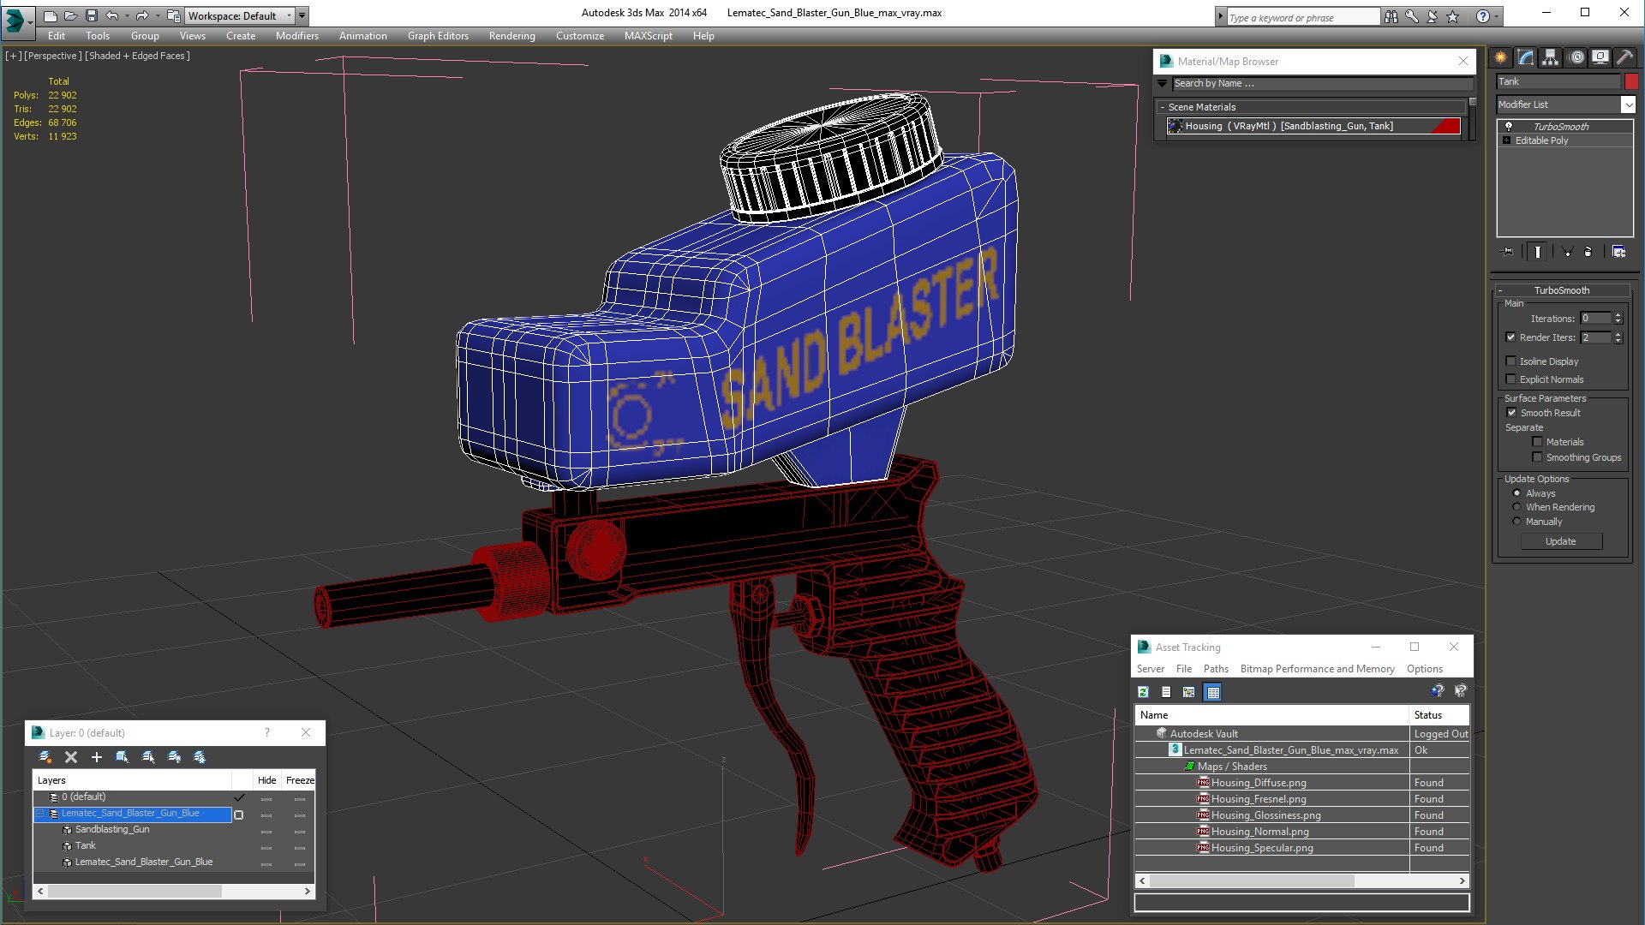Click the Undo arrow in top toolbar
The image size is (1645, 925).
coord(112,15)
